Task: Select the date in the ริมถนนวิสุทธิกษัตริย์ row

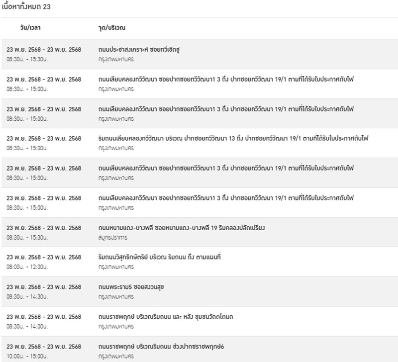Action: tap(44, 257)
